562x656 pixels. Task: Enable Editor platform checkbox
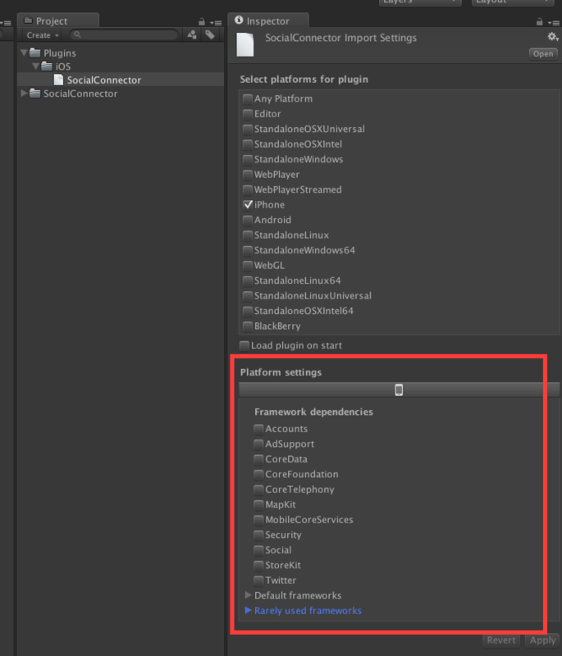247,114
